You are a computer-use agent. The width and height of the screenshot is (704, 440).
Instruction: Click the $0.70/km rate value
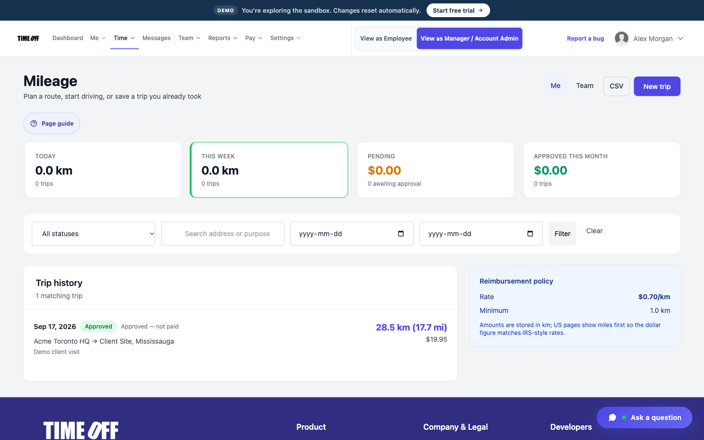pos(654,297)
